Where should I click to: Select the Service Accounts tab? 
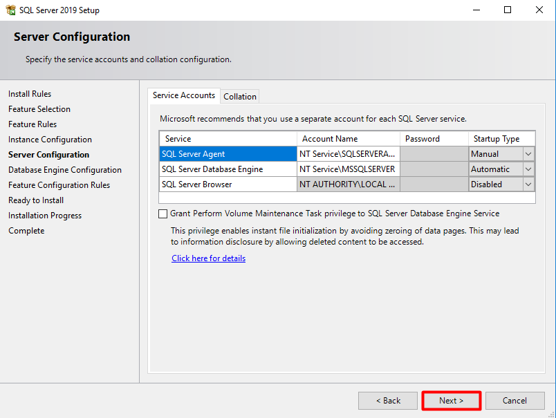click(x=184, y=95)
